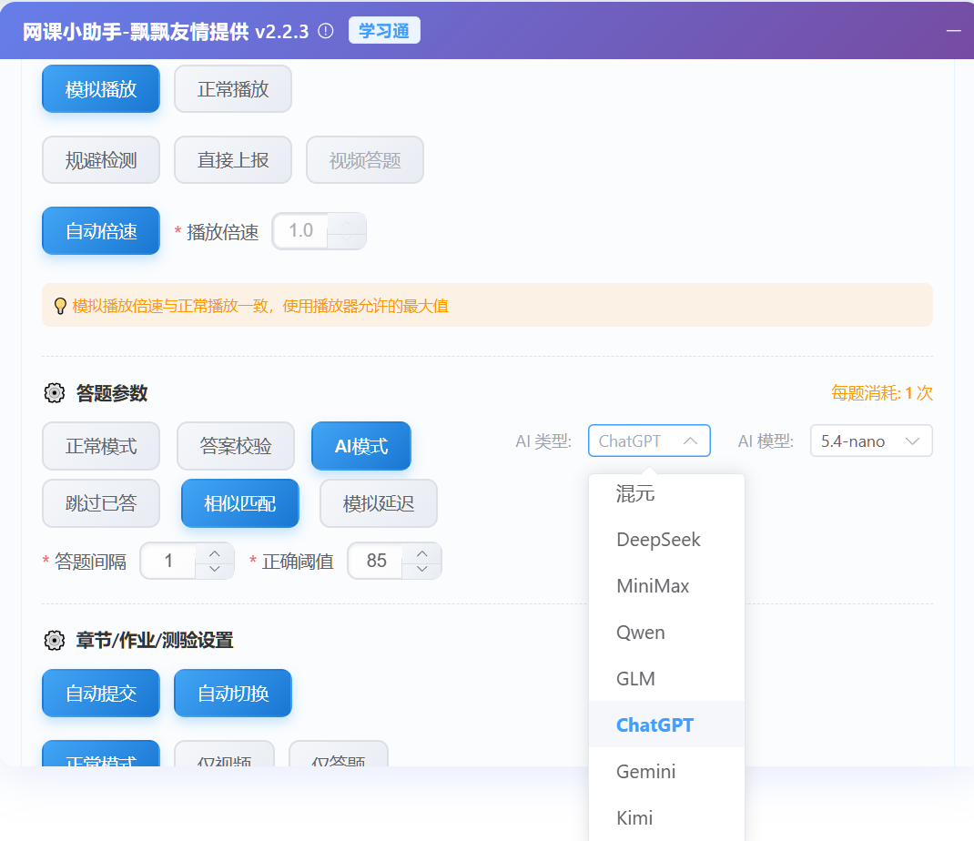Image resolution: width=974 pixels, height=841 pixels.
Task: Choose Gemini in the AI type list
Action: pos(645,772)
